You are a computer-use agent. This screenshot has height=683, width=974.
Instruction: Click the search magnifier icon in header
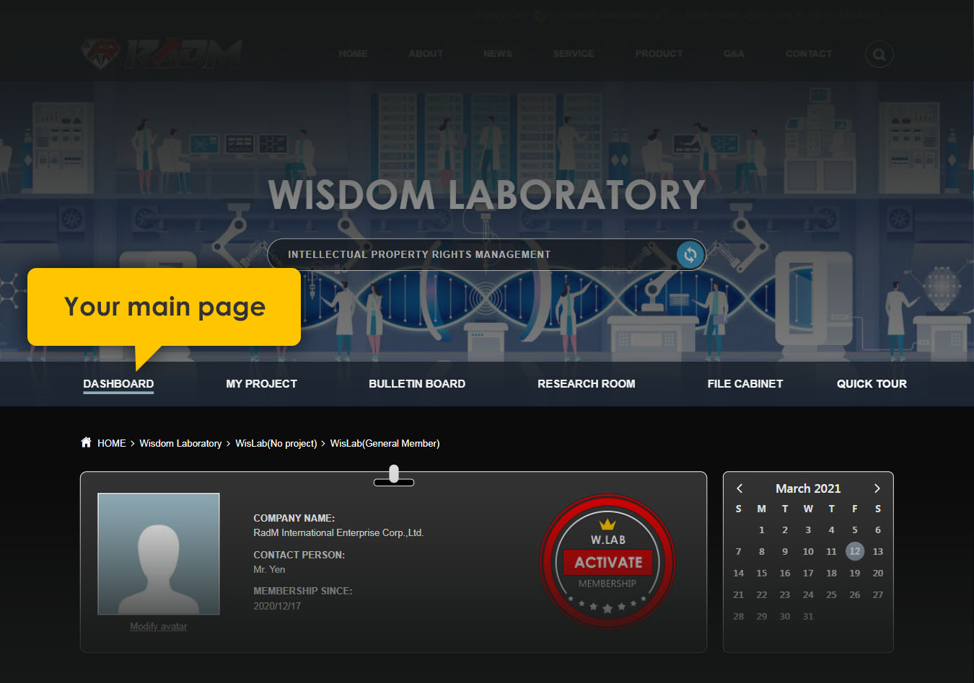click(879, 55)
